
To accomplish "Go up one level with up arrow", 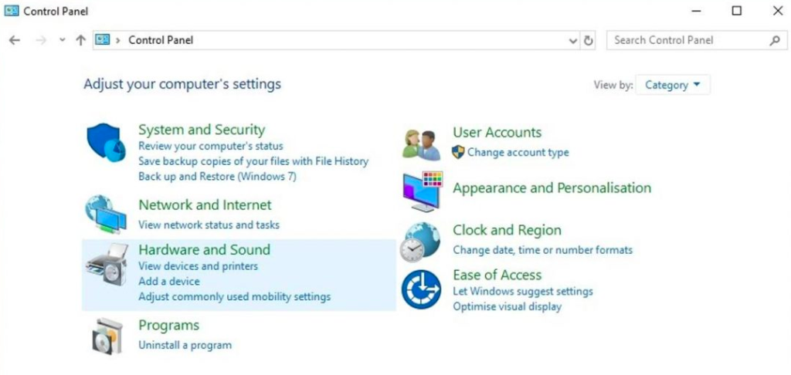I will click(80, 40).
